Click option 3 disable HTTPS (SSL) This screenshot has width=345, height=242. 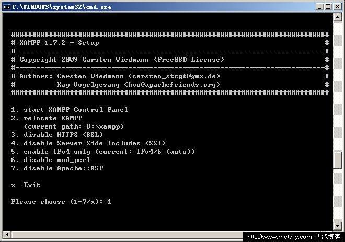click(x=57, y=135)
